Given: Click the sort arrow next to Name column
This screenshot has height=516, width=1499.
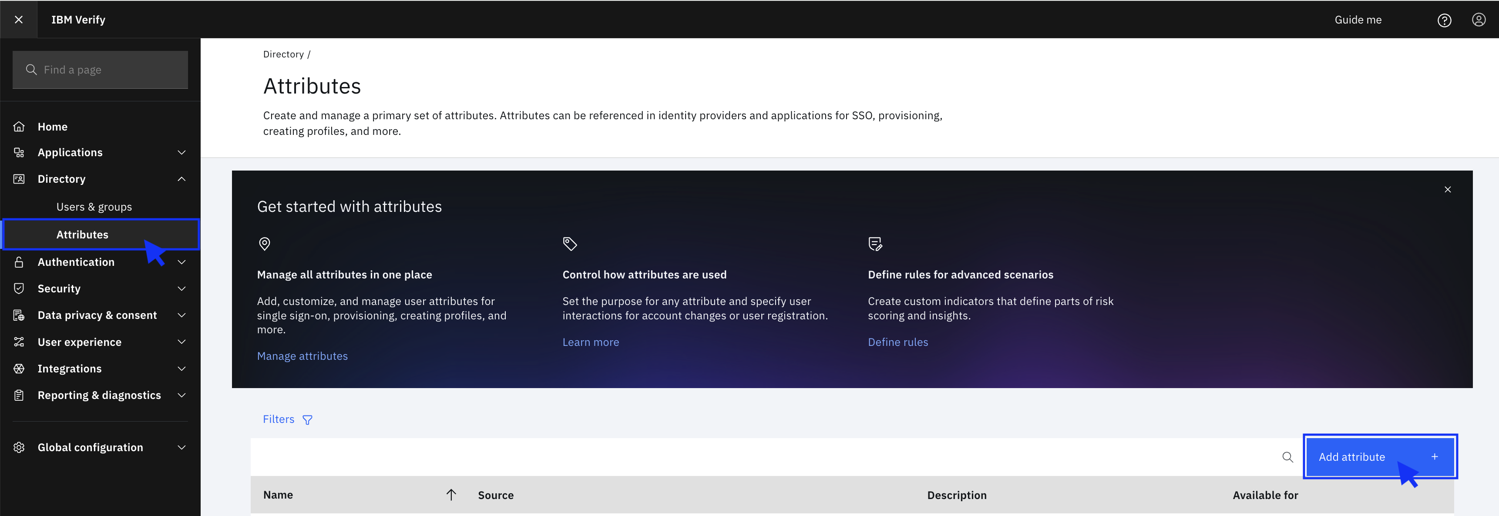Looking at the screenshot, I should click(451, 495).
